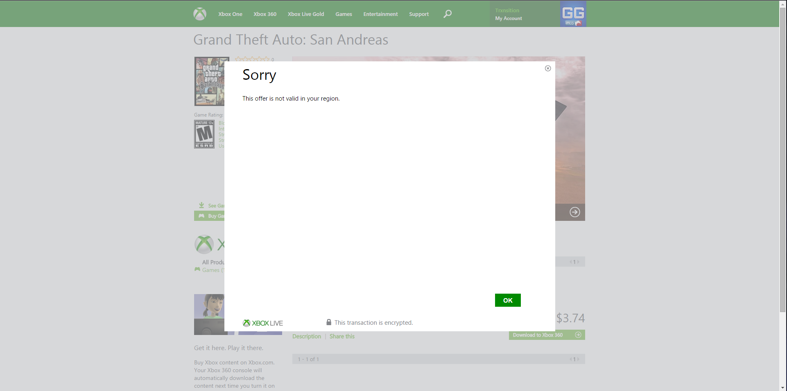
Task: Click the '1 - 1 of 1' results text
Action: click(x=308, y=359)
